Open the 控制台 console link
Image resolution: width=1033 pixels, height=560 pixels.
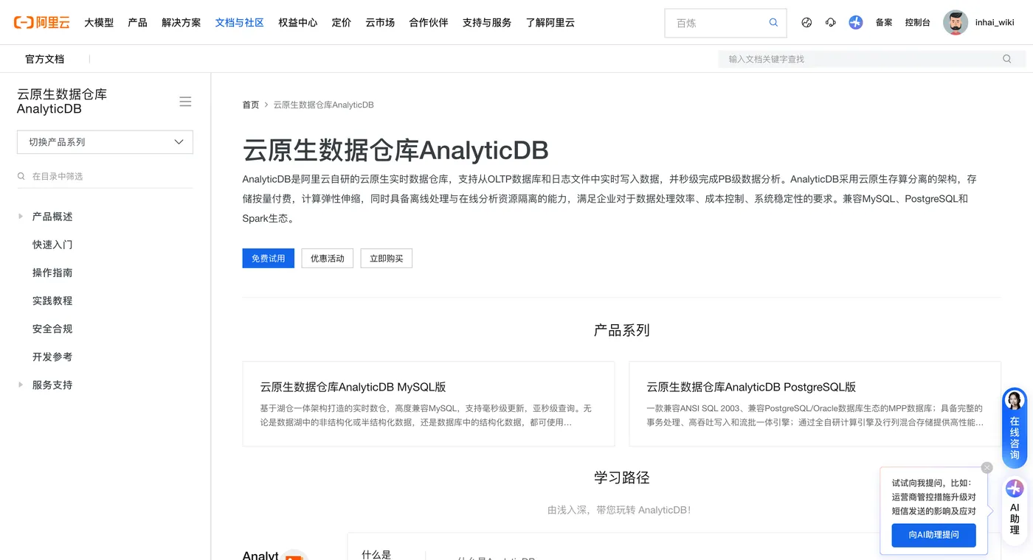(918, 23)
